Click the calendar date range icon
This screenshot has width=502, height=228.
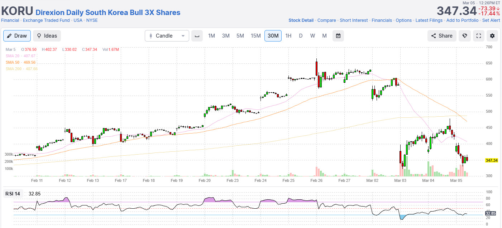[338, 36]
